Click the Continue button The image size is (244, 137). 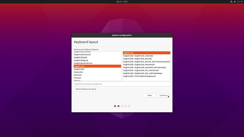tap(163, 95)
